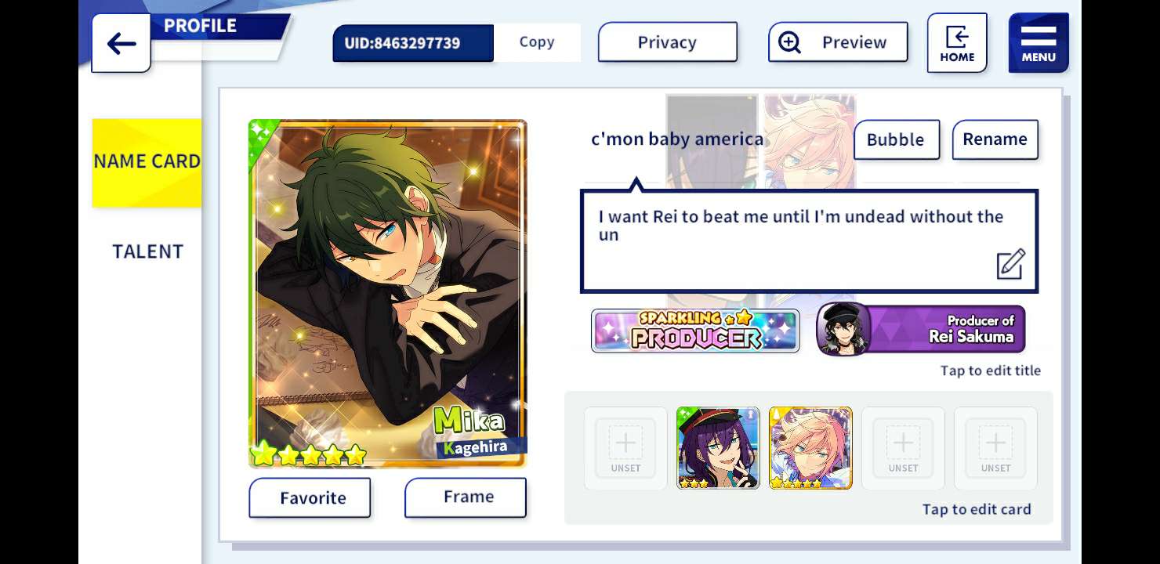
Task: Tap the pencil edit icon in comment box
Action: pyautogui.click(x=1010, y=264)
